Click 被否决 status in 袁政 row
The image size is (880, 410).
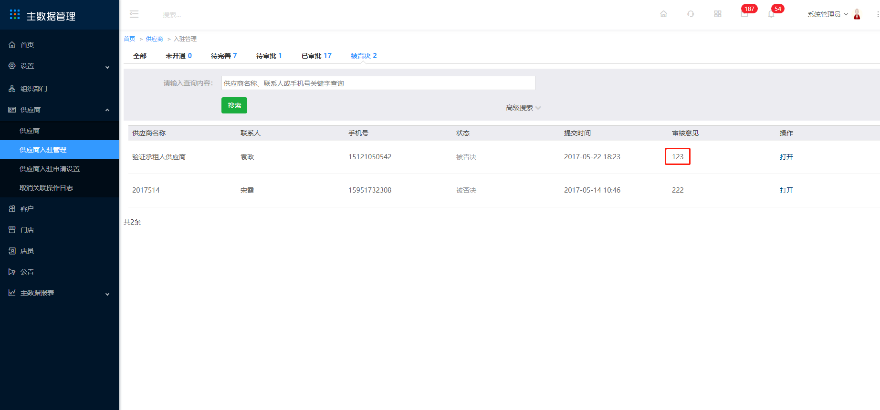click(x=466, y=157)
